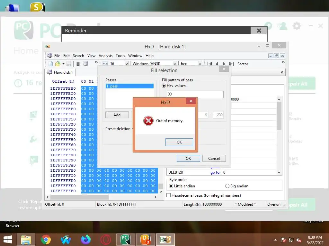Open File Explorer from the taskbar
The width and height of the screenshot is (329, 246).
pos(26,240)
